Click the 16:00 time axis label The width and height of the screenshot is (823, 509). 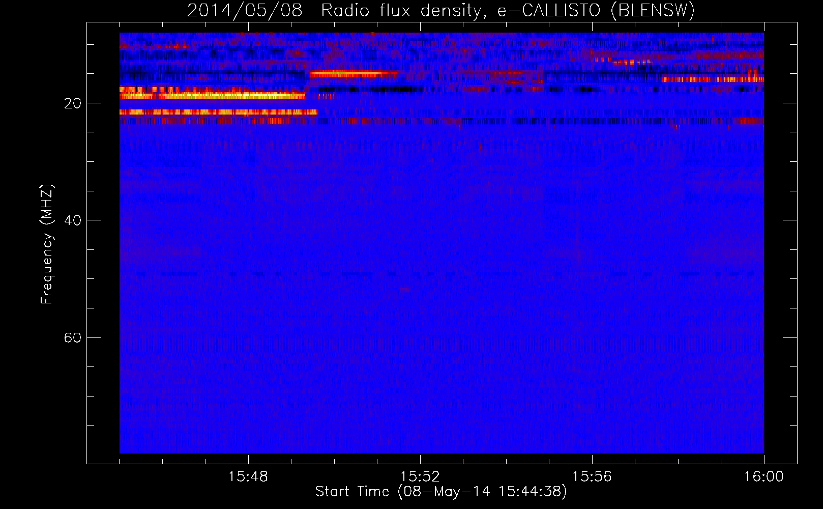[764, 477]
